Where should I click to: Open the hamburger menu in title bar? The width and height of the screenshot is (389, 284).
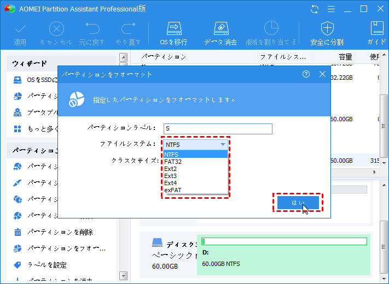click(x=331, y=9)
